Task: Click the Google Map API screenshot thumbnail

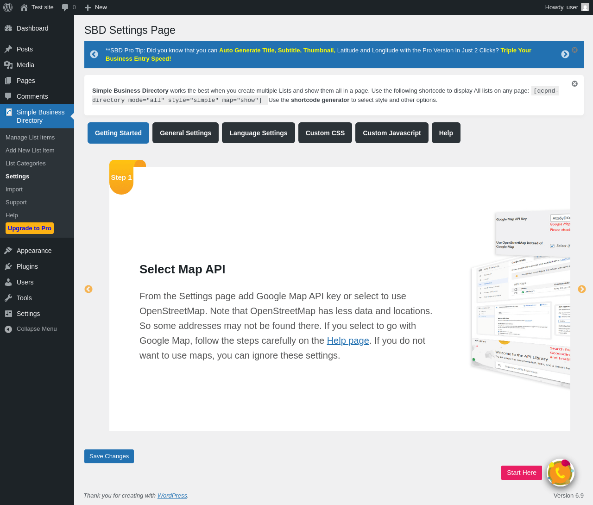Action: (521, 299)
